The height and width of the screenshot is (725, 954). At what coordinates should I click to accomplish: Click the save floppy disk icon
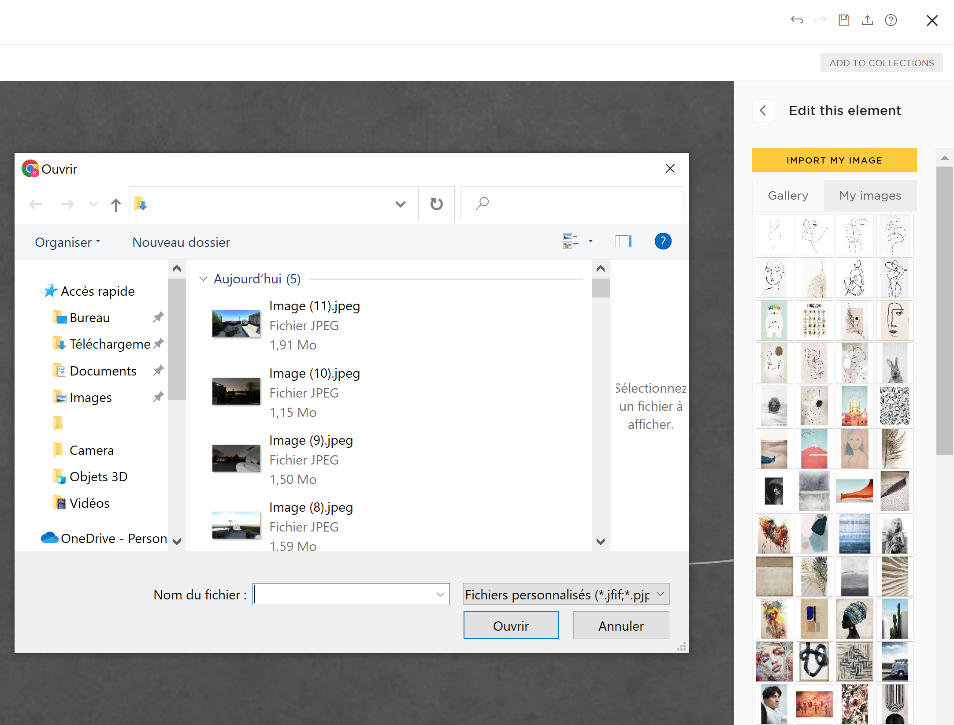(844, 20)
